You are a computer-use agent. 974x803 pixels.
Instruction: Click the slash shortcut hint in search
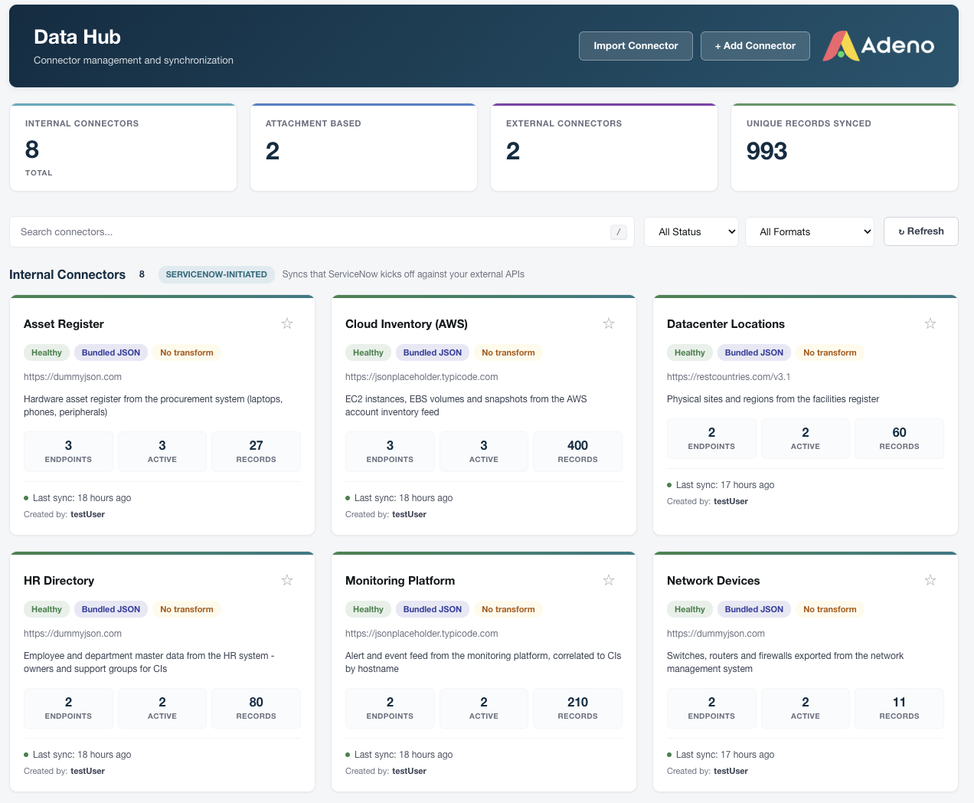coord(619,232)
